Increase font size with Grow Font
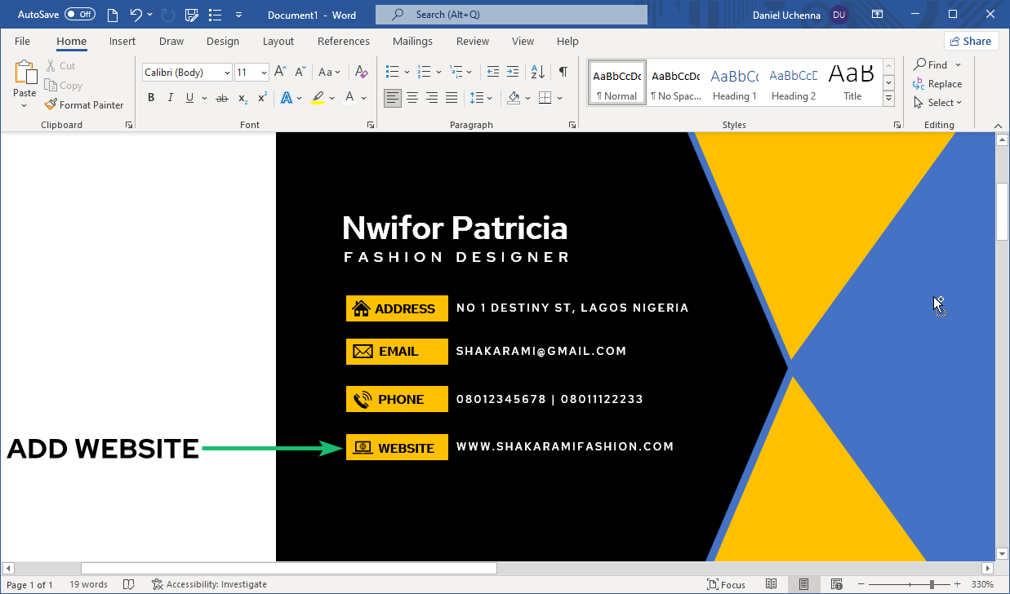This screenshot has height=594, width=1010. [x=280, y=72]
